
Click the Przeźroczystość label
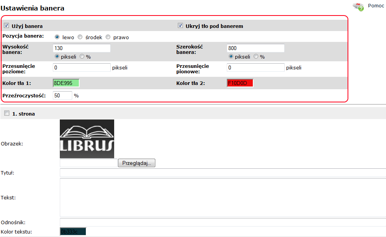[24, 96]
